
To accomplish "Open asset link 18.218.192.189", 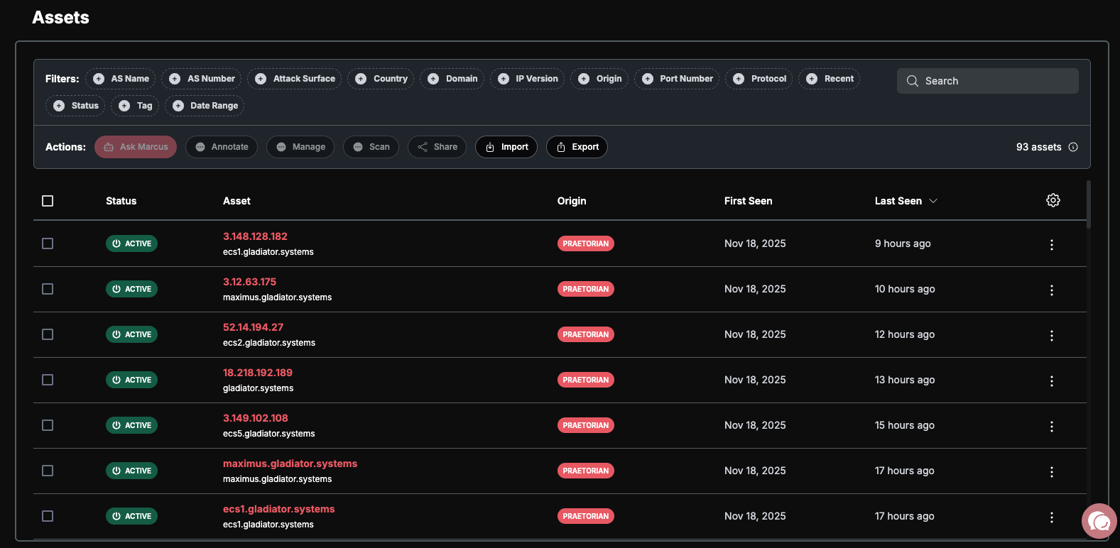I will click(x=258, y=373).
